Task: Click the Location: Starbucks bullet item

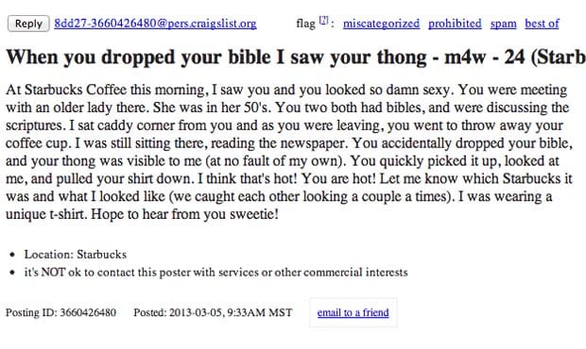Action: click(76, 255)
